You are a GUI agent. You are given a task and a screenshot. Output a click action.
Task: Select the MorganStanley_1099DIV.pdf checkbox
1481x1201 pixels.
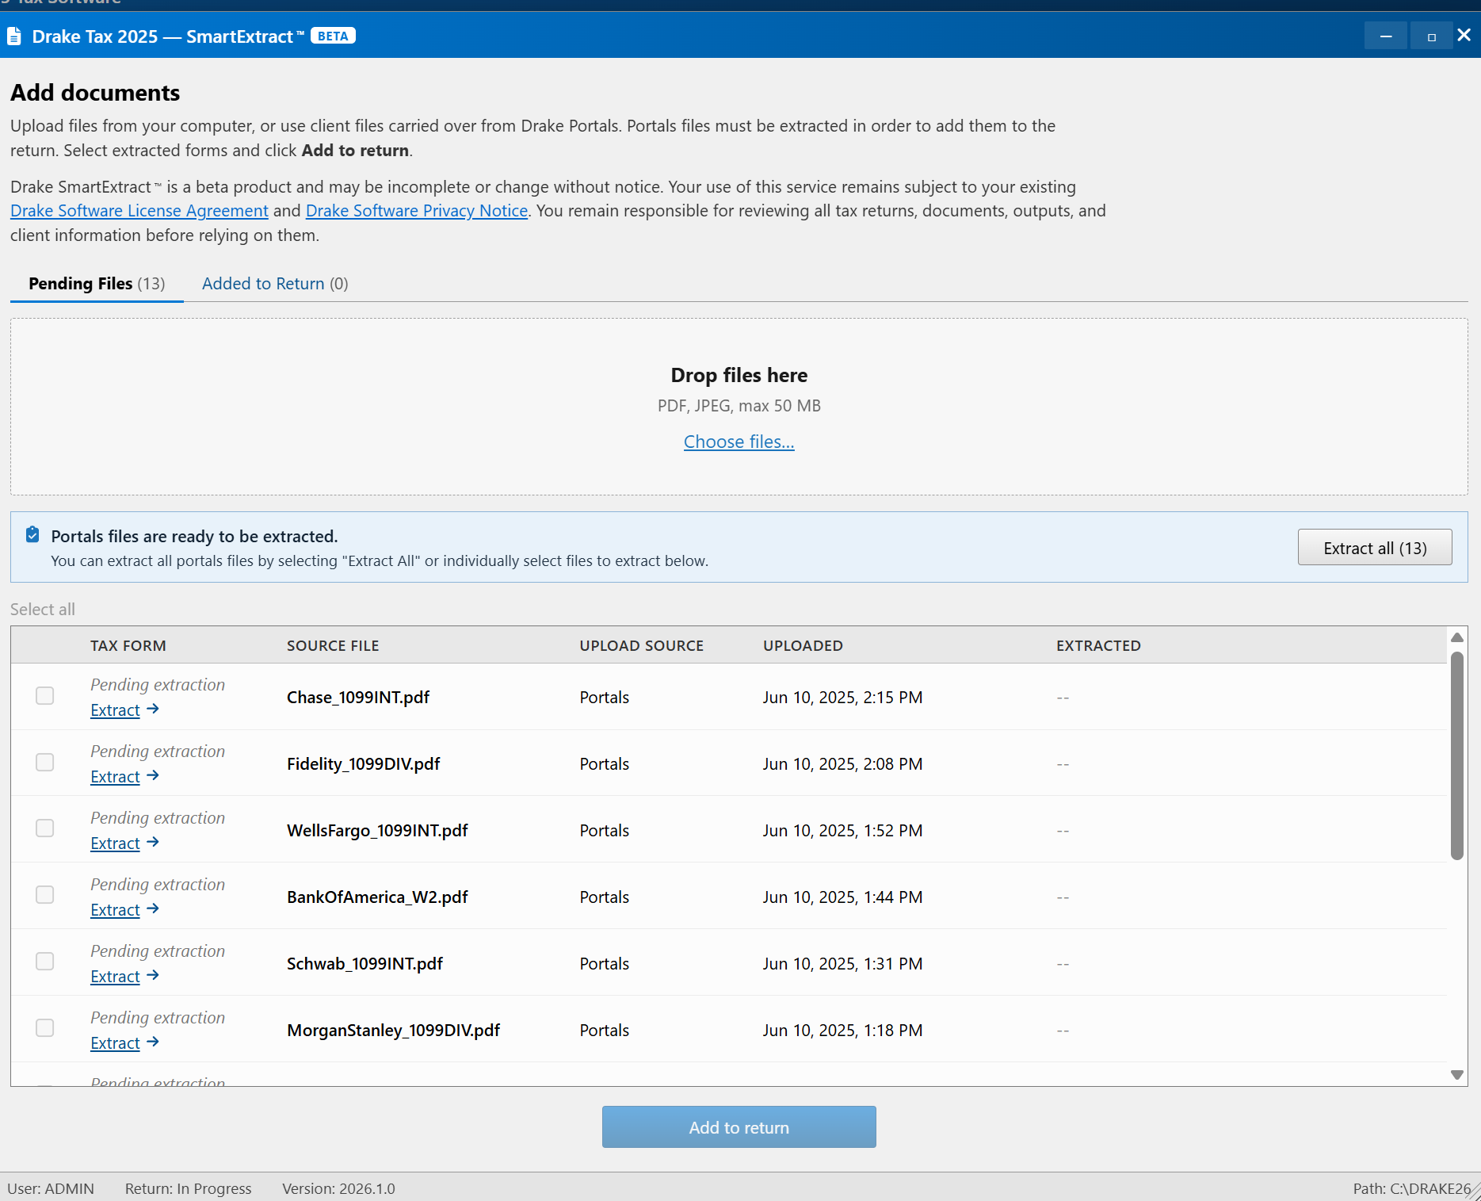pyautogui.click(x=45, y=1028)
